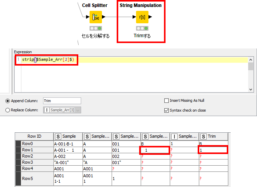Click the Row0 Trim cell value B
Viewport: 257px width, 187px height.
(x=214, y=144)
